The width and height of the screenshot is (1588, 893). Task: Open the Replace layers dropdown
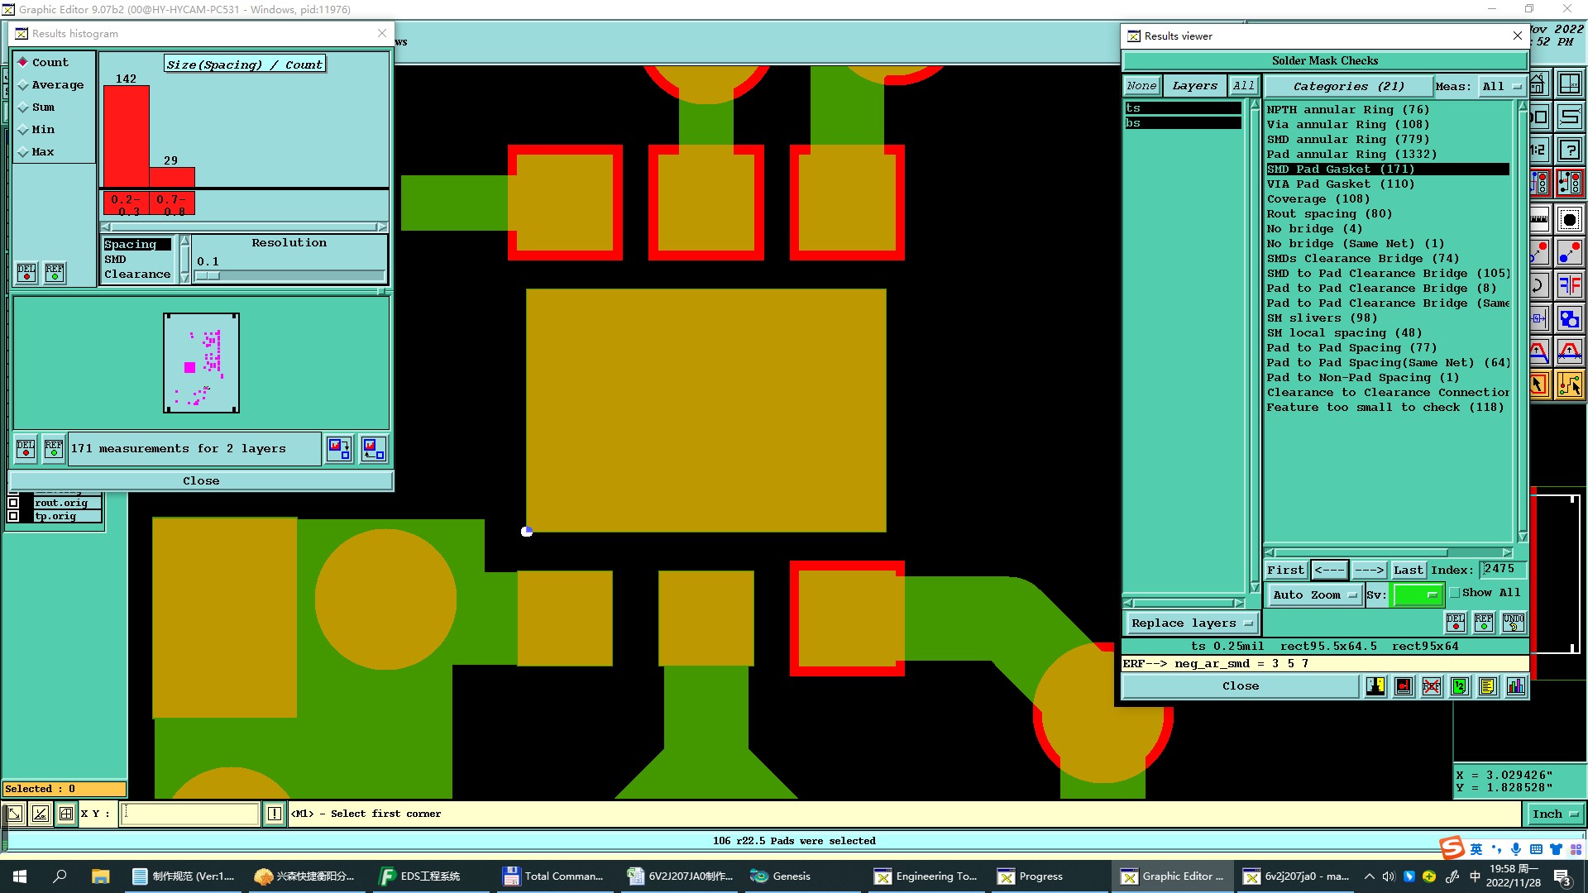1191,623
